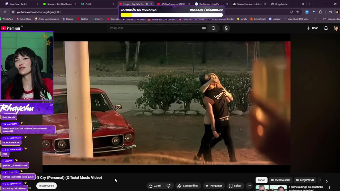Show hidden bookmarks with the double chevron
The image size is (340, 191).
pyautogui.click(x=316, y=19)
